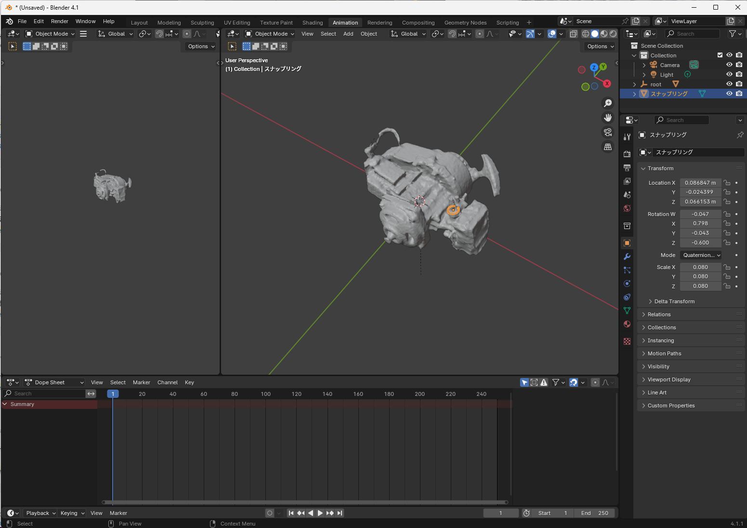
Task: Open the Modifiers wrench properties tab
Action: point(627,257)
